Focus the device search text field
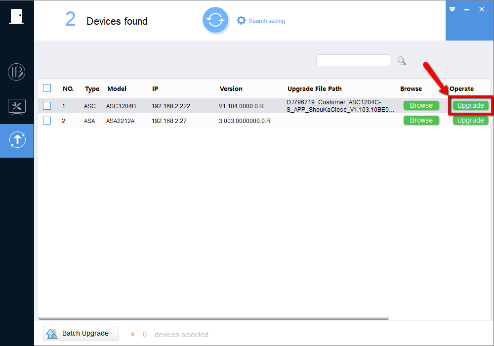This screenshot has width=494, height=346. click(x=353, y=60)
